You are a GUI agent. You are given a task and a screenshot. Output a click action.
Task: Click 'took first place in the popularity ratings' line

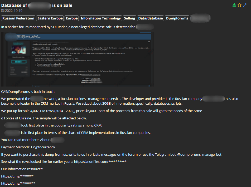[53, 125]
